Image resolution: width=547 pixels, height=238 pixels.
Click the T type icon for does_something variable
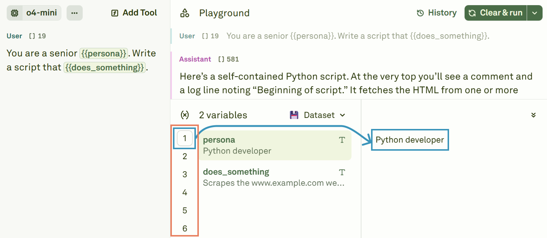click(x=342, y=172)
